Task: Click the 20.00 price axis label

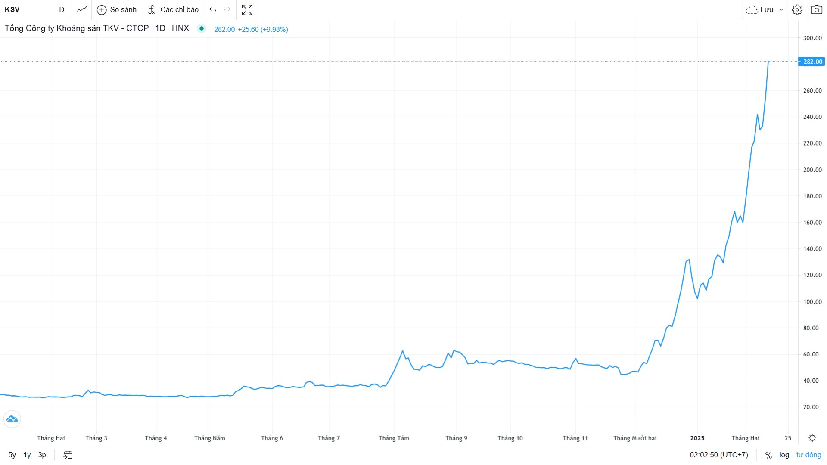Action: point(811,407)
